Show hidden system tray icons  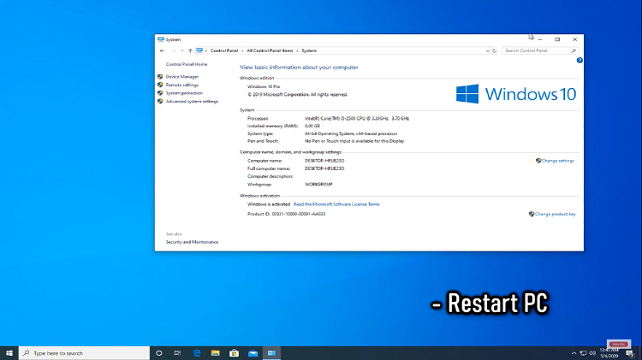click(x=574, y=352)
